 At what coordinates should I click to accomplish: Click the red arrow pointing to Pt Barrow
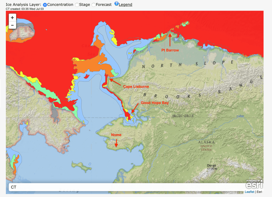(x=170, y=39)
